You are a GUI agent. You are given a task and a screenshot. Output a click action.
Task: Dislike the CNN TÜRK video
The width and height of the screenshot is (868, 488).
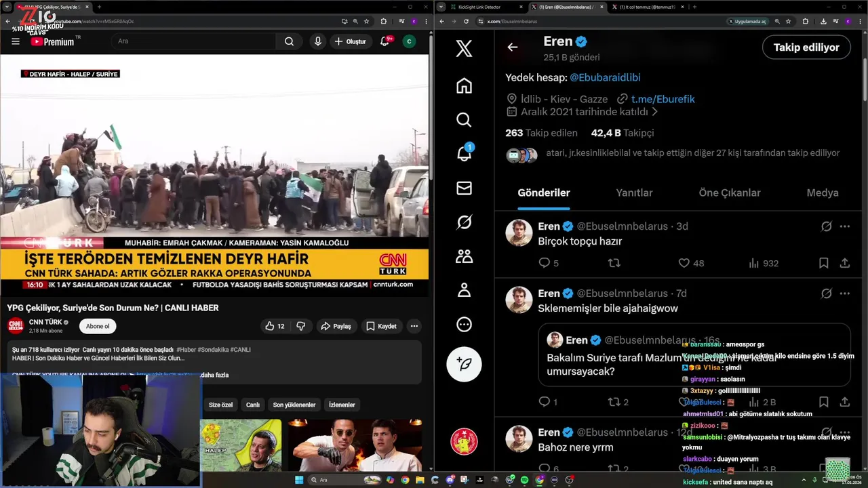pyautogui.click(x=300, y=326)
